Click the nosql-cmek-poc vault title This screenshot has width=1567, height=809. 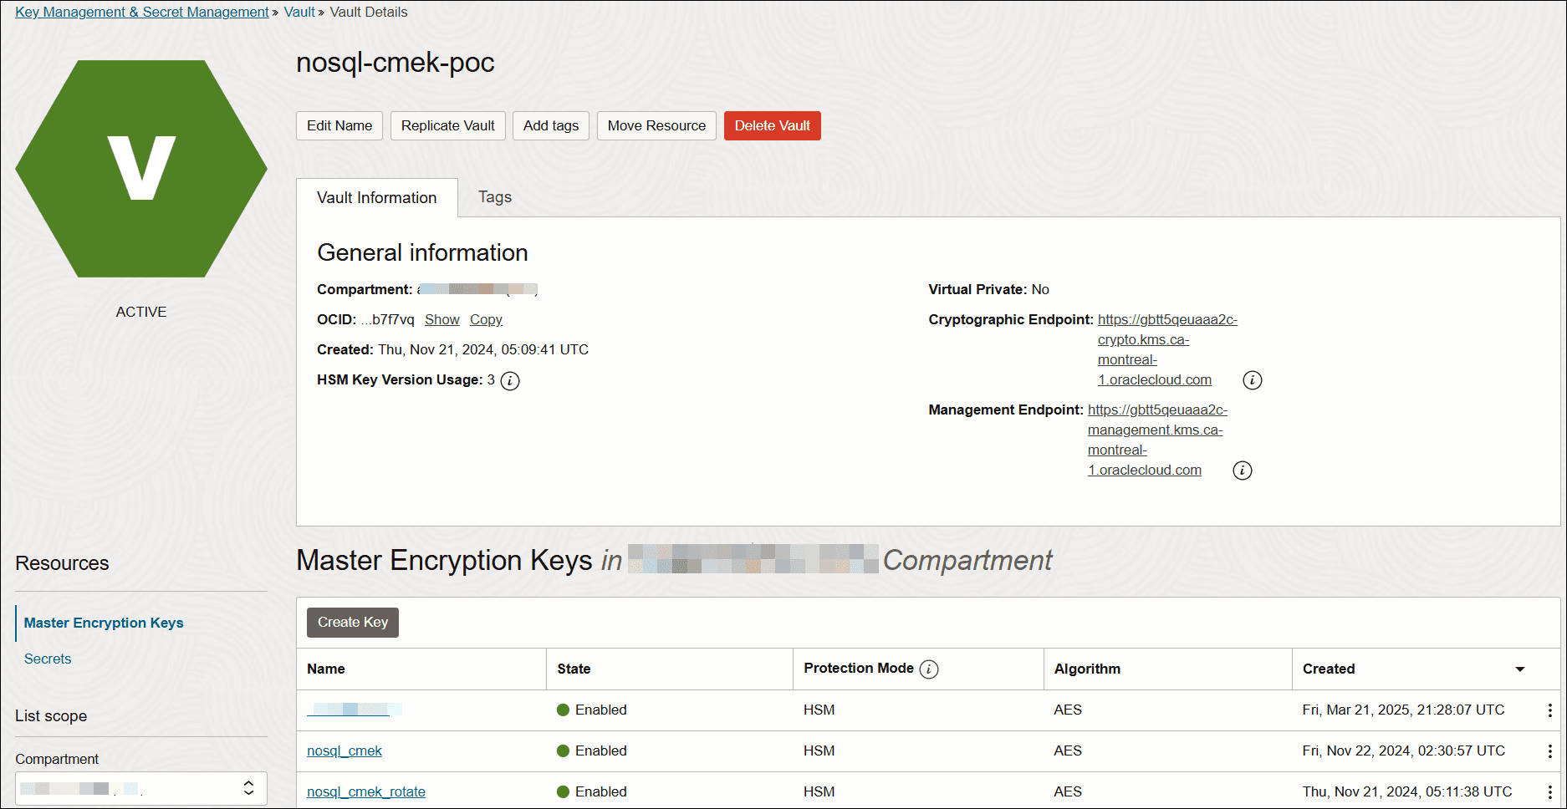point(396,63)
